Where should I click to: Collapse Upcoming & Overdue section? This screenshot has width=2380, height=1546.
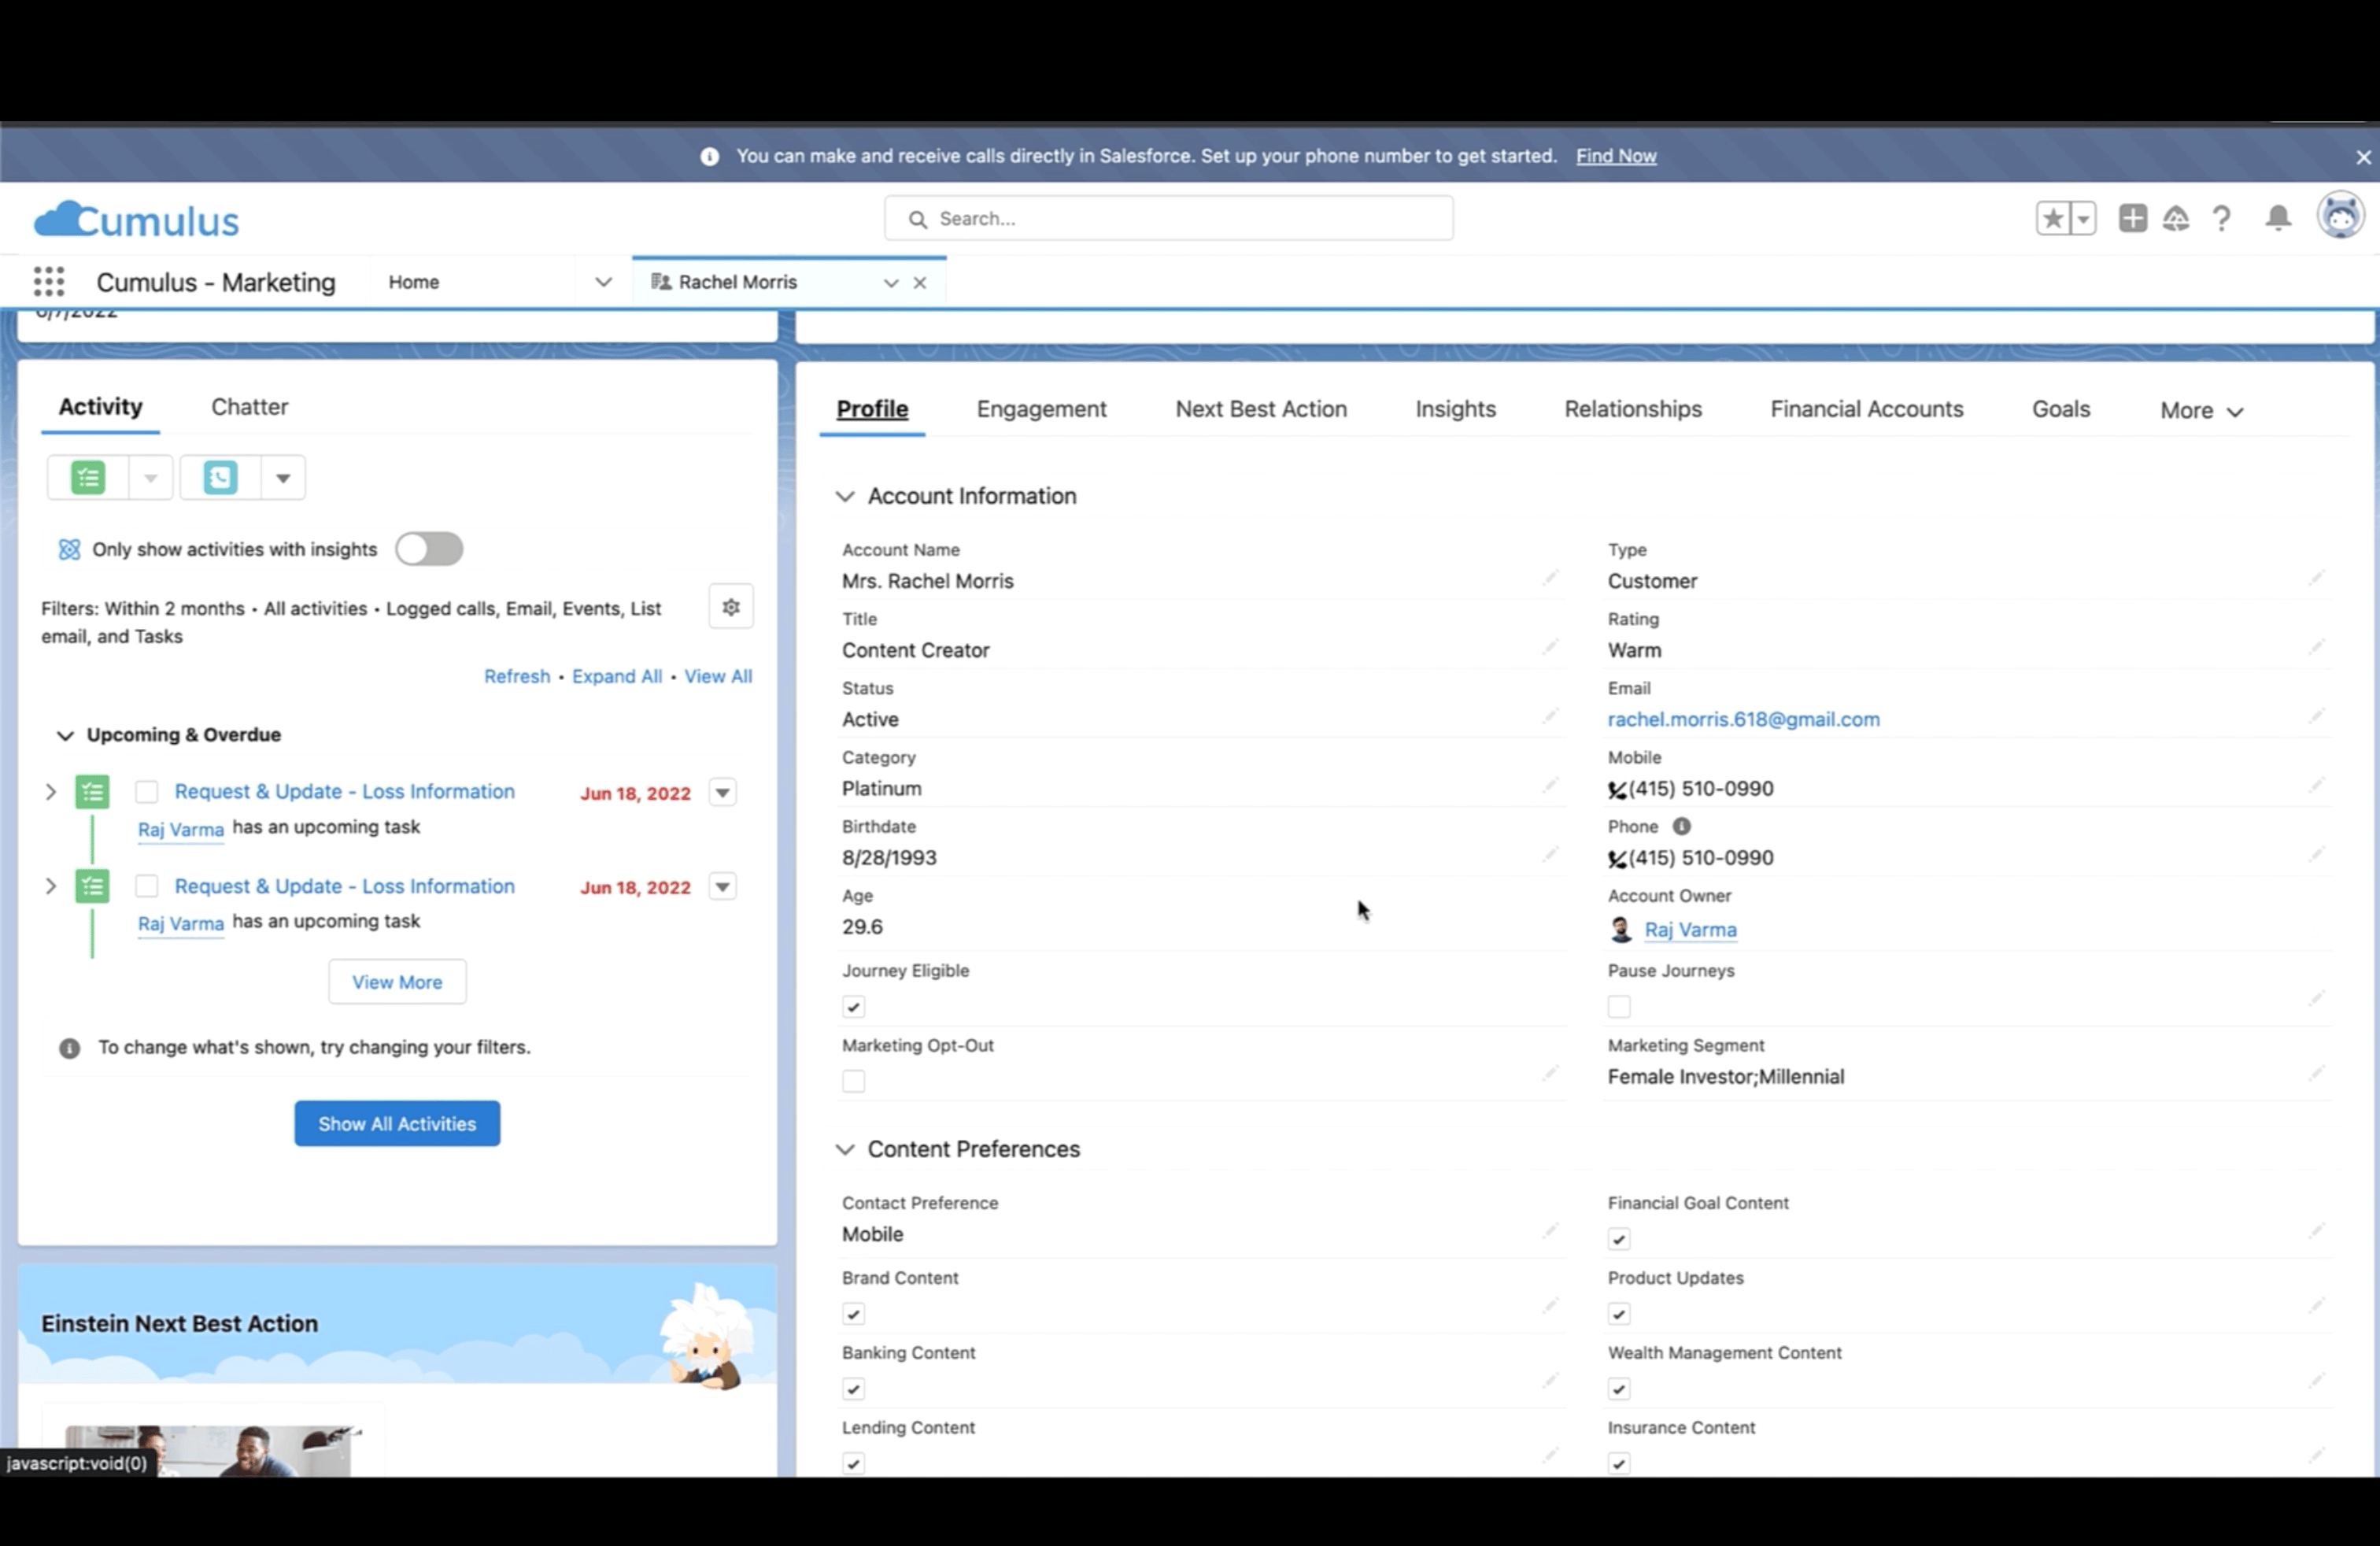coord(65,736)
